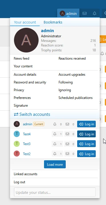Click the bell icon in admin row
Viewport: 106px width, 205px height.
tap(55, 124)
